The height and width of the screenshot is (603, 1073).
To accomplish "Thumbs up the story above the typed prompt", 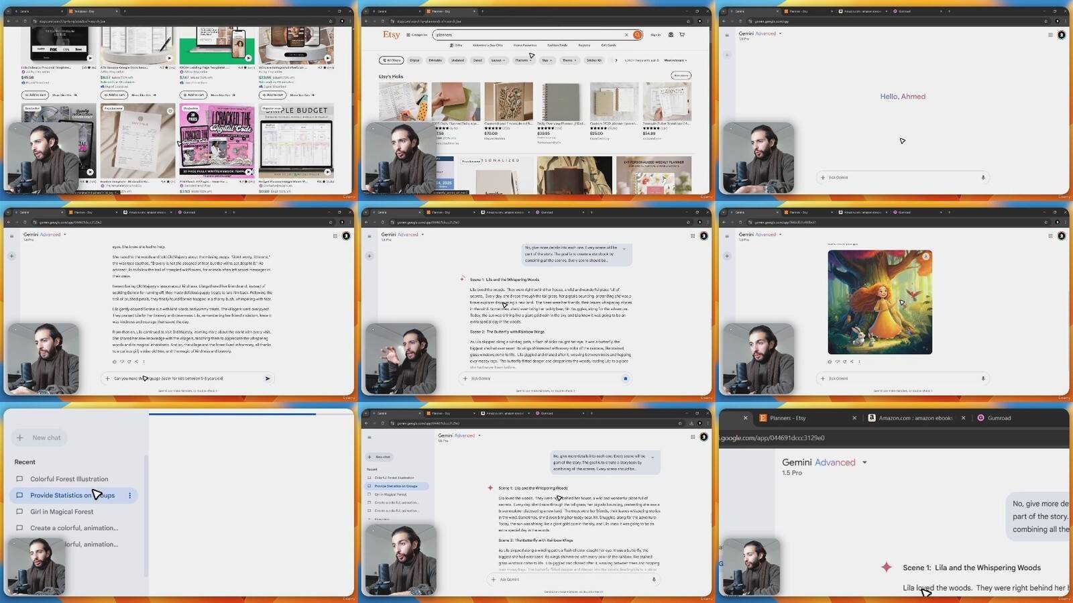I will tap(115, 362).
